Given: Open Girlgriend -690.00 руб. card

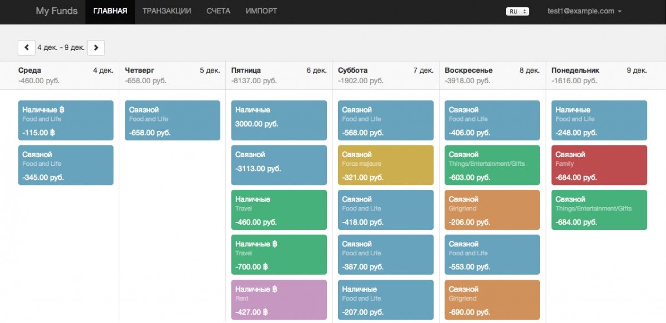Looking at the screenshot, I should (x=492, y=300).
